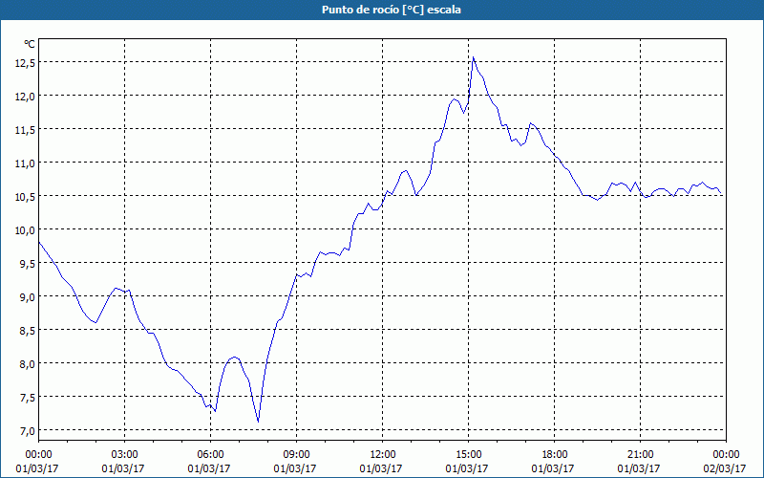Click the 00:00 label above 02/03/17
Viewport: 764px width, 478px height.
tap(726, 455)
